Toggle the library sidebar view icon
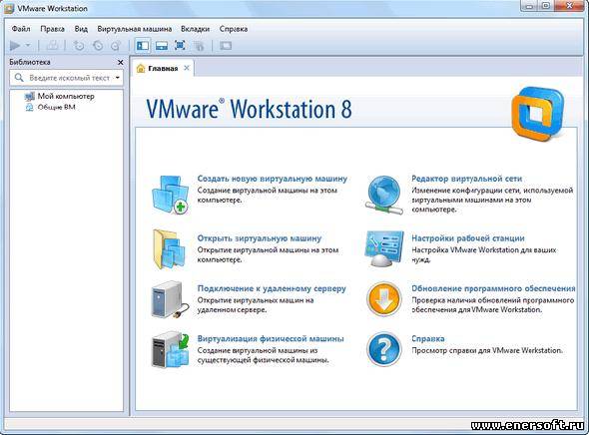Viewport: 589px width, 435px height. (143, 46)
